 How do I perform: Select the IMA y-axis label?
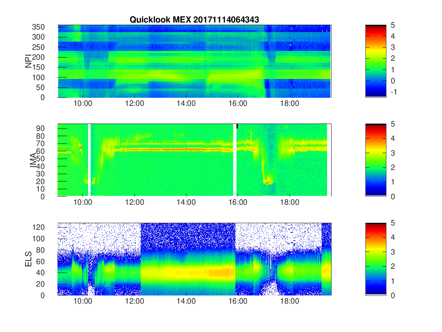(x=34, y=160)
